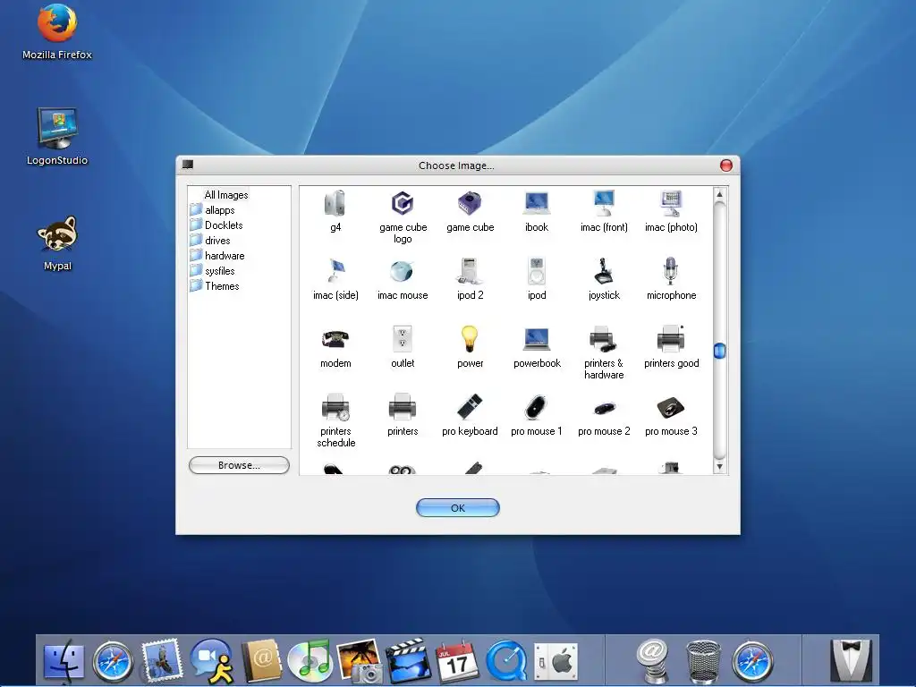916x687 pixels.
Task: Select the power light bulb icon
Action: click(470, 339)
